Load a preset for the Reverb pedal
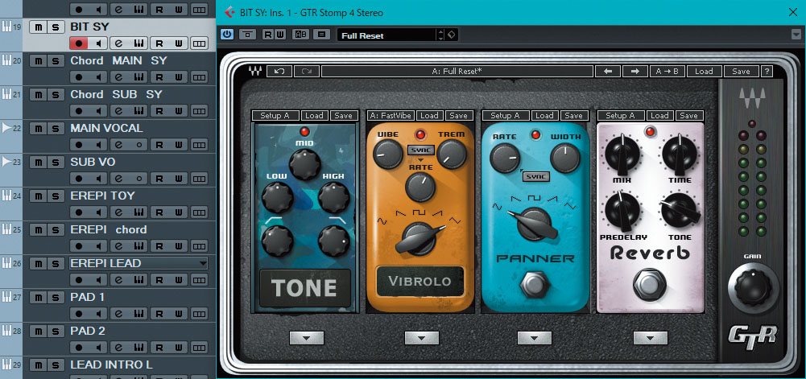 pos(659,116)
